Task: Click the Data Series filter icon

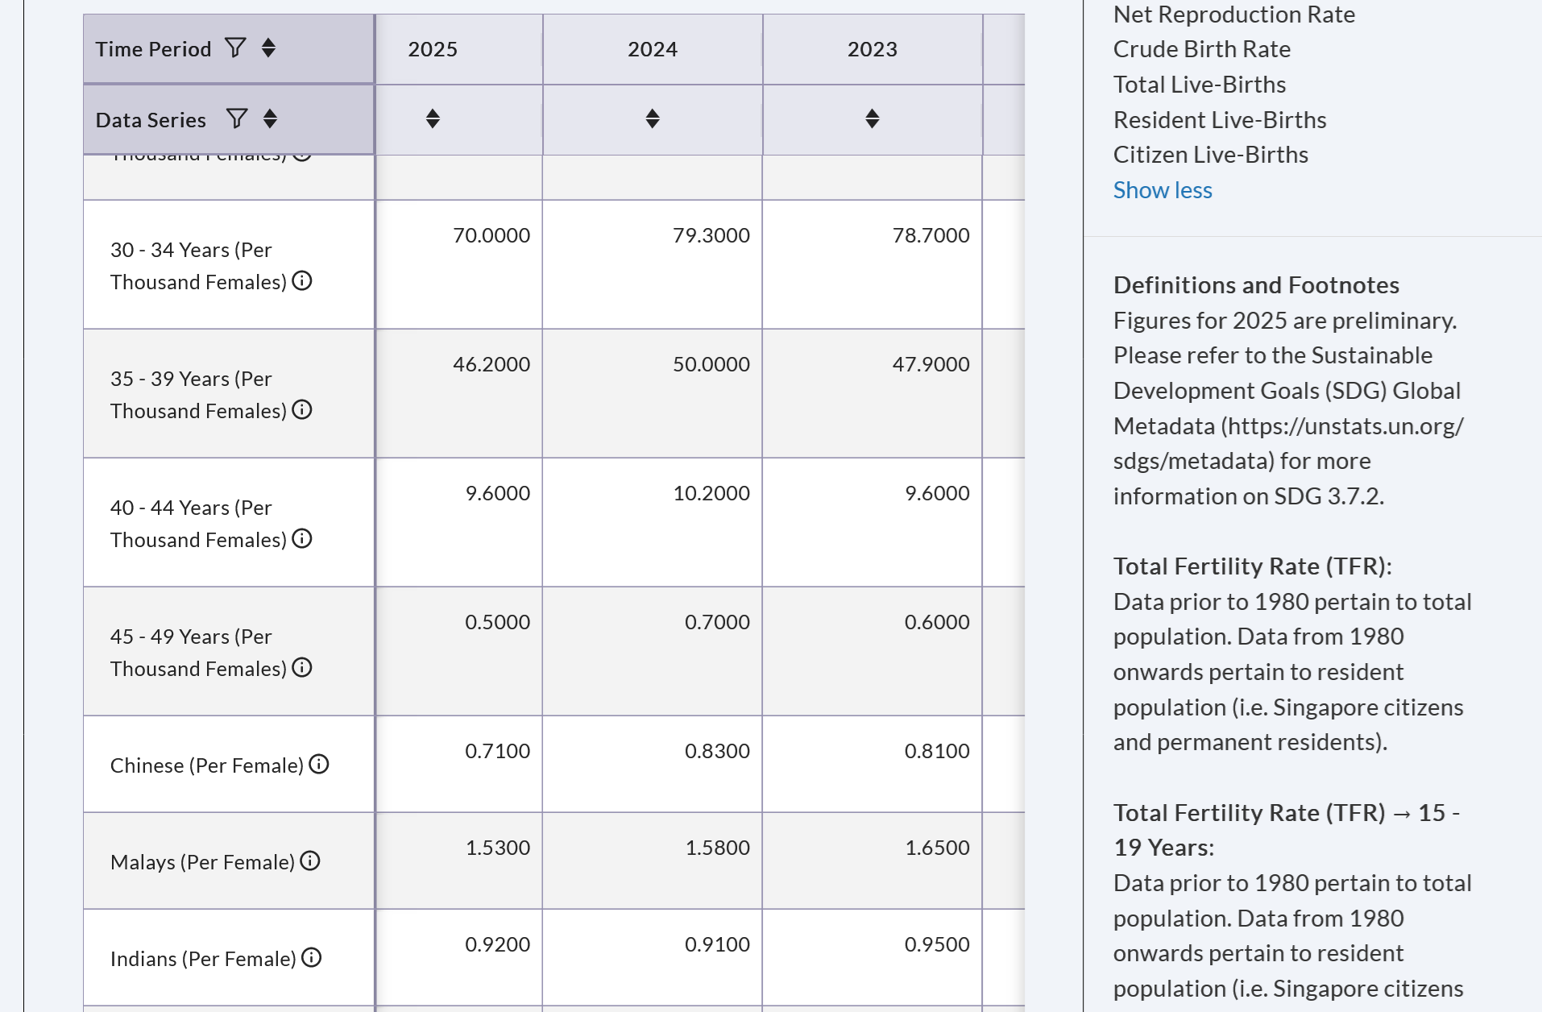Action: [x=236, y=119]
